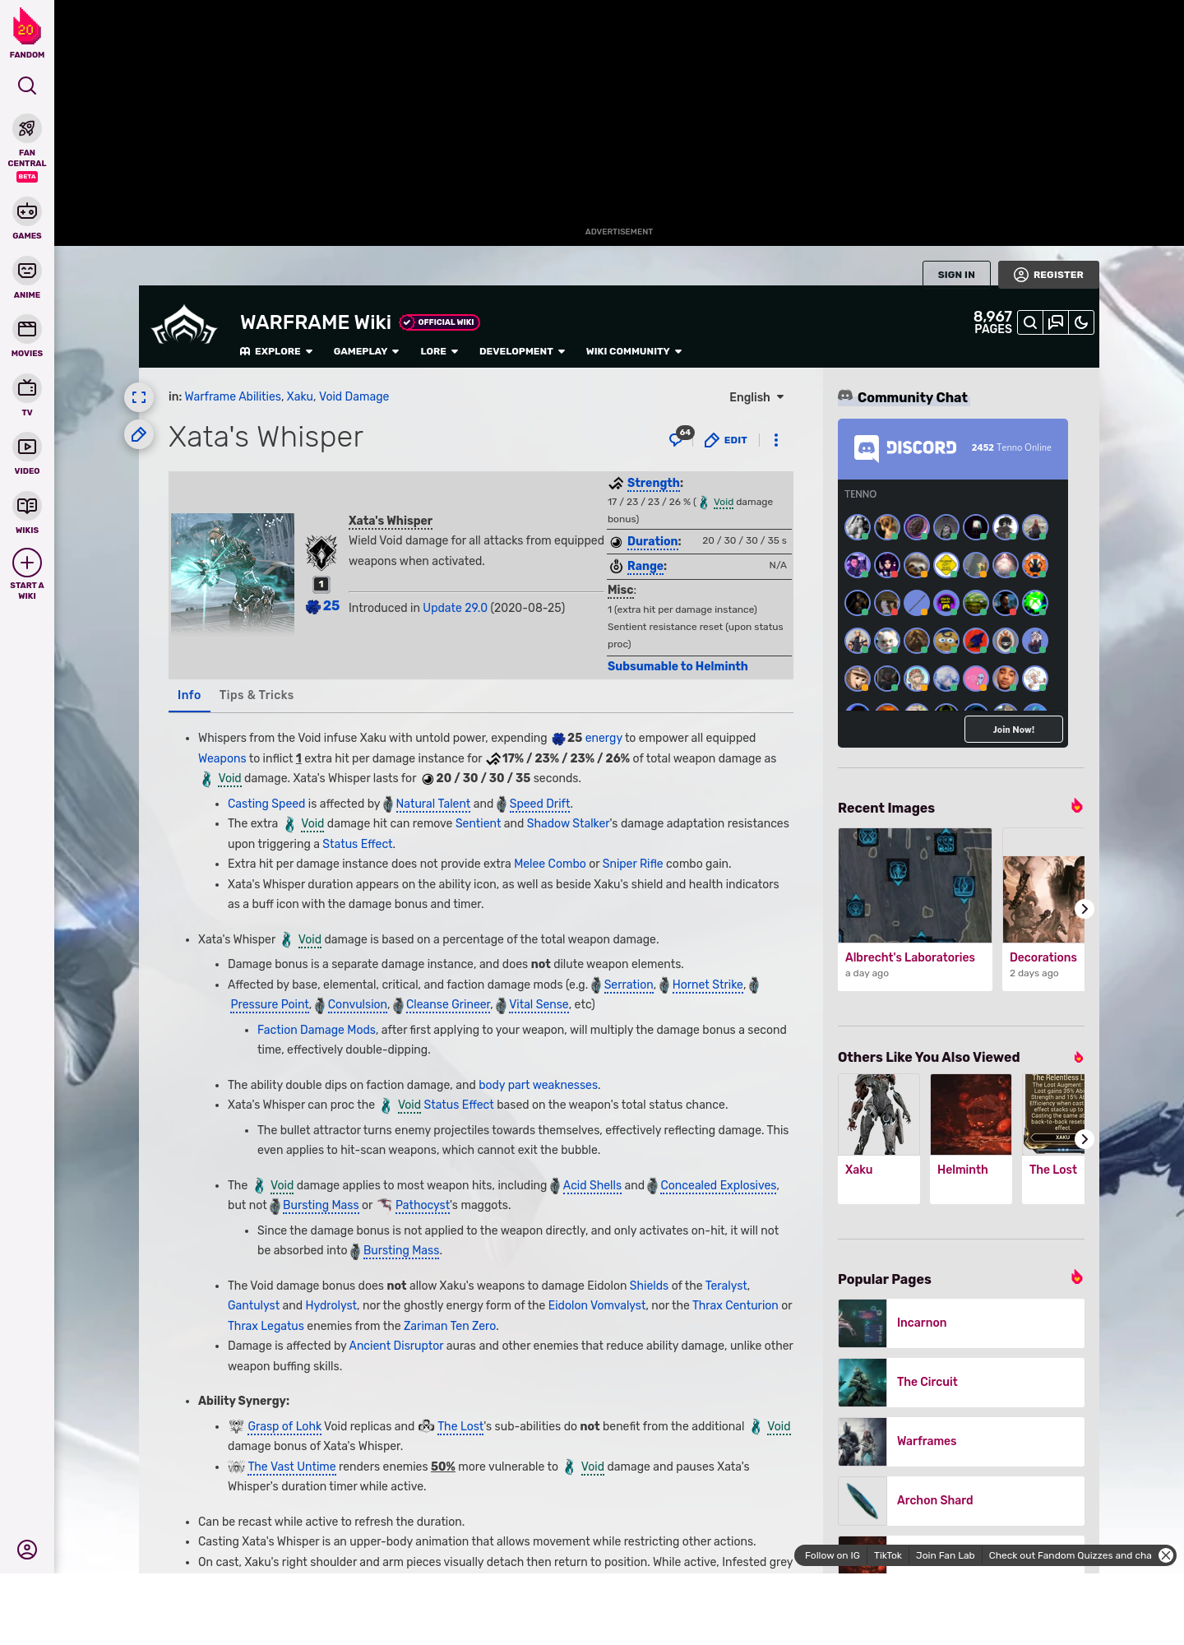This screenshot has width=1184, height=1645.
Task: Click the expand fullscreen content icon
Action: pyautogui.click(x=139, y=397)
